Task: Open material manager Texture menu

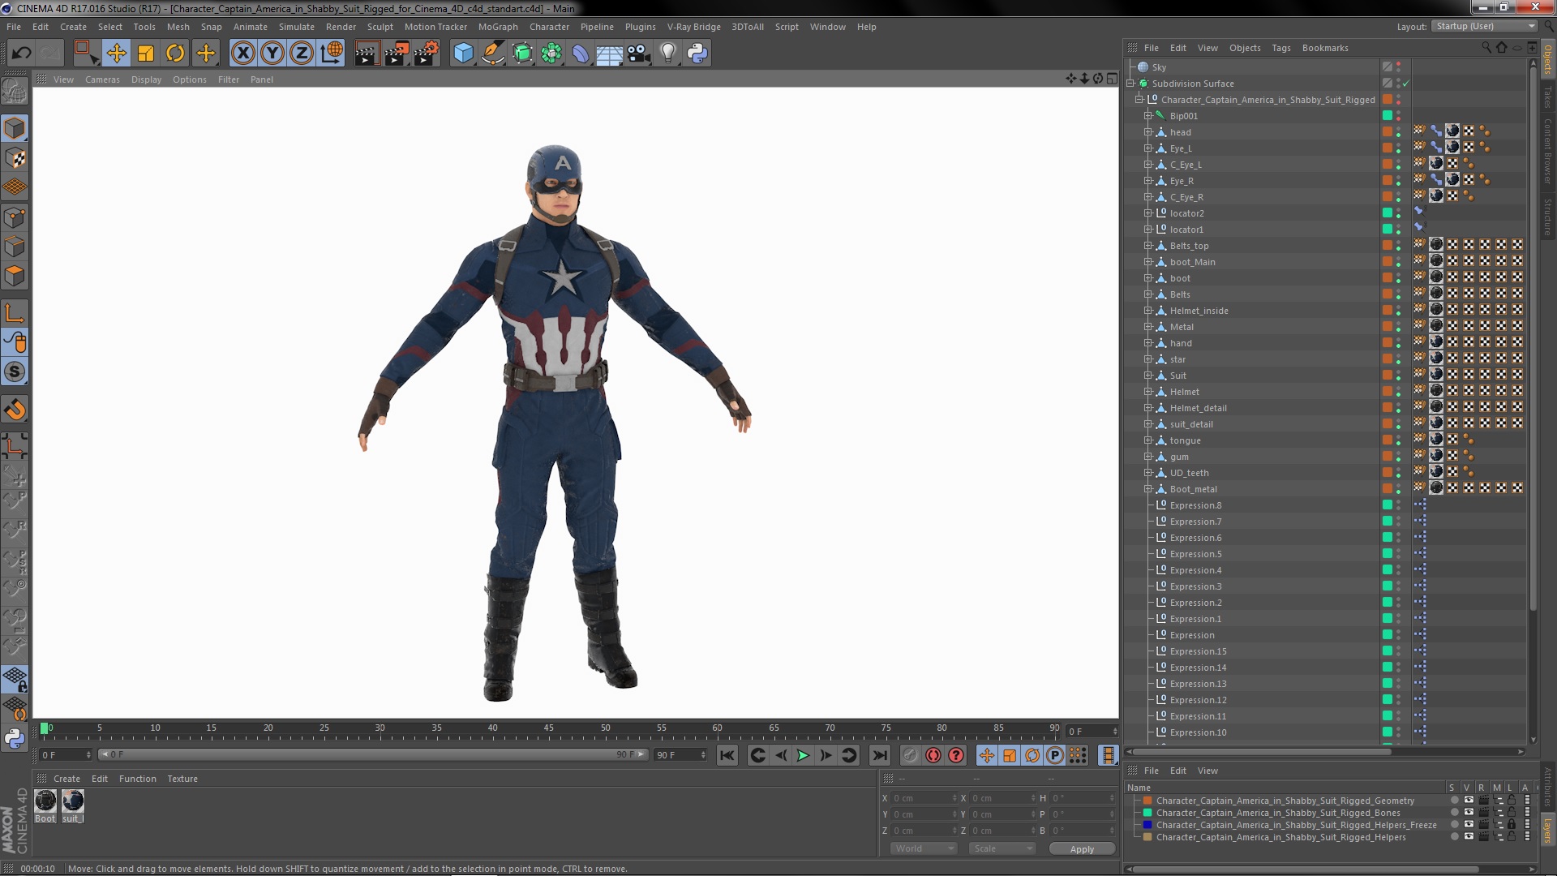Action: click(182, 779)
